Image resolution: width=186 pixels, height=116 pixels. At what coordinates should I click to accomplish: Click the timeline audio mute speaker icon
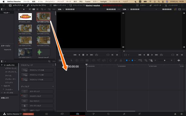pyautogui.click(x=179, y=61)
